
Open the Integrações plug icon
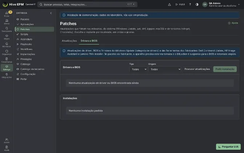[7, 75]
